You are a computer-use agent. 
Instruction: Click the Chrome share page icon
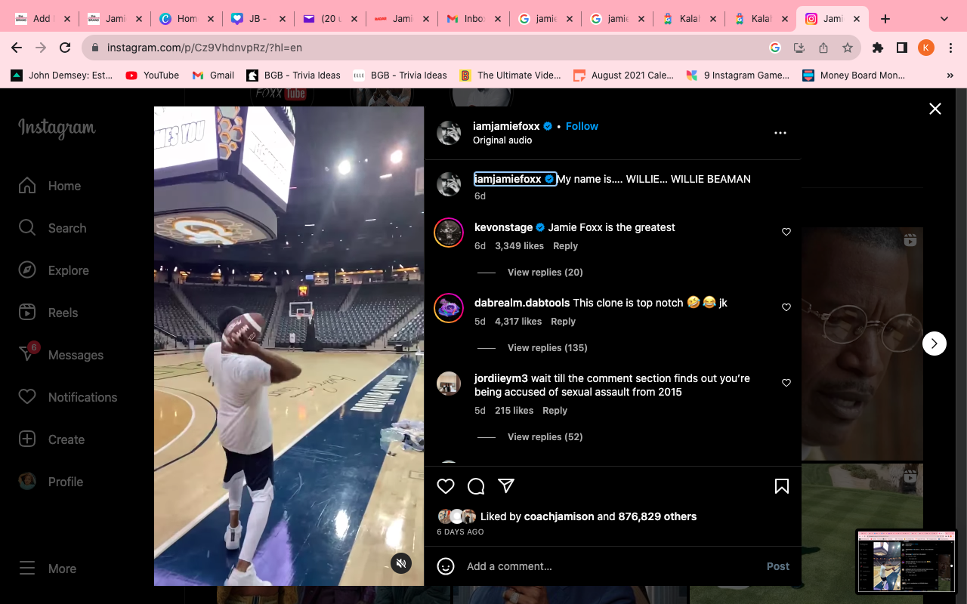click(823, 48)
